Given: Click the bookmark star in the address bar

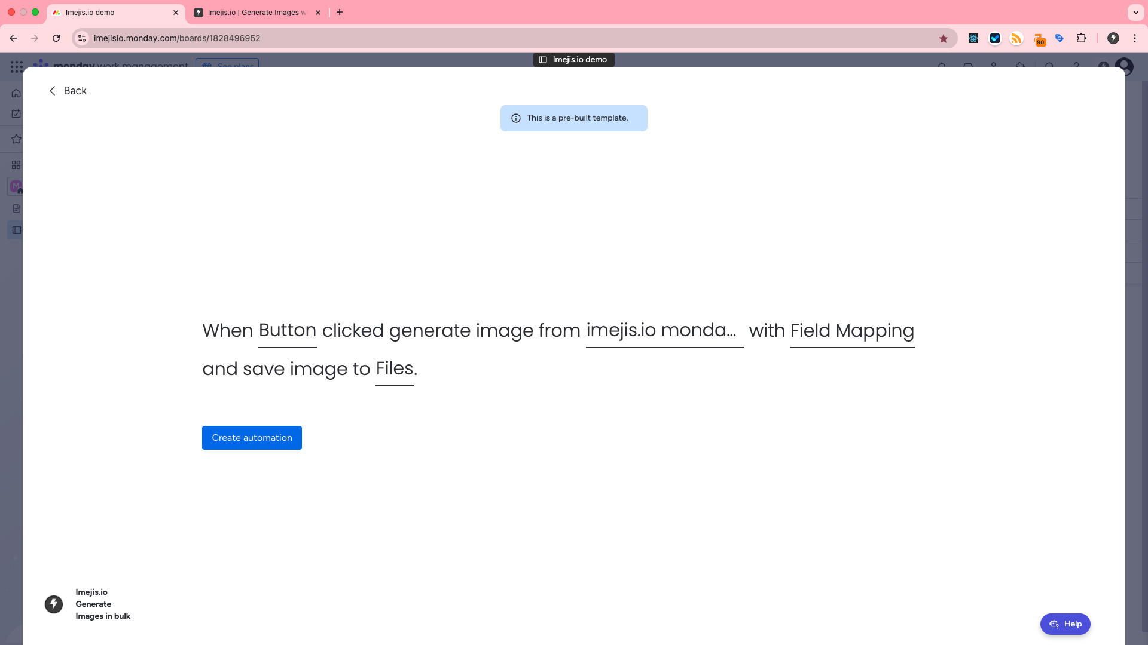Looking at the screenshot, I should (944, 39).
